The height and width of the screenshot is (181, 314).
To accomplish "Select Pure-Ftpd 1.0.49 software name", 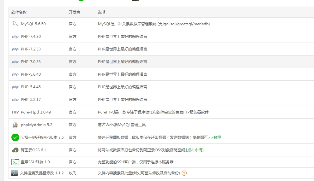I will click(36, 112).
